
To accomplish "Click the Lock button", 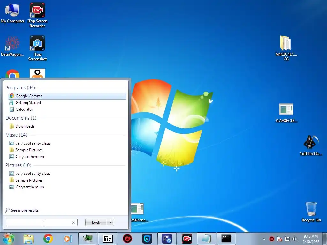I will coord(96,222).
